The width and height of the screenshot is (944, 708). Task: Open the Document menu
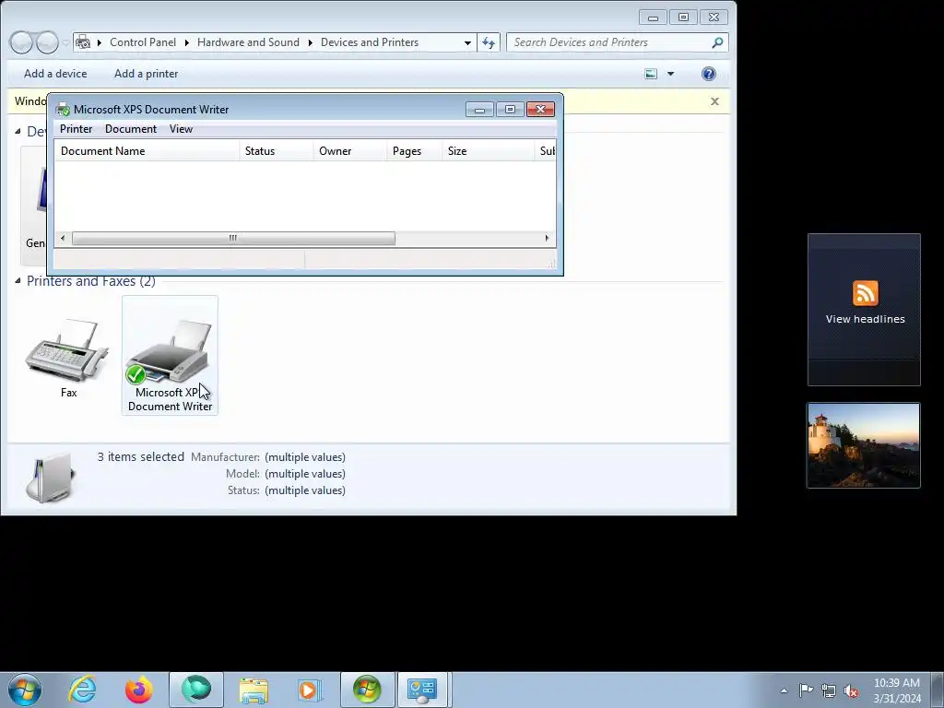click(x=131, y=129)
